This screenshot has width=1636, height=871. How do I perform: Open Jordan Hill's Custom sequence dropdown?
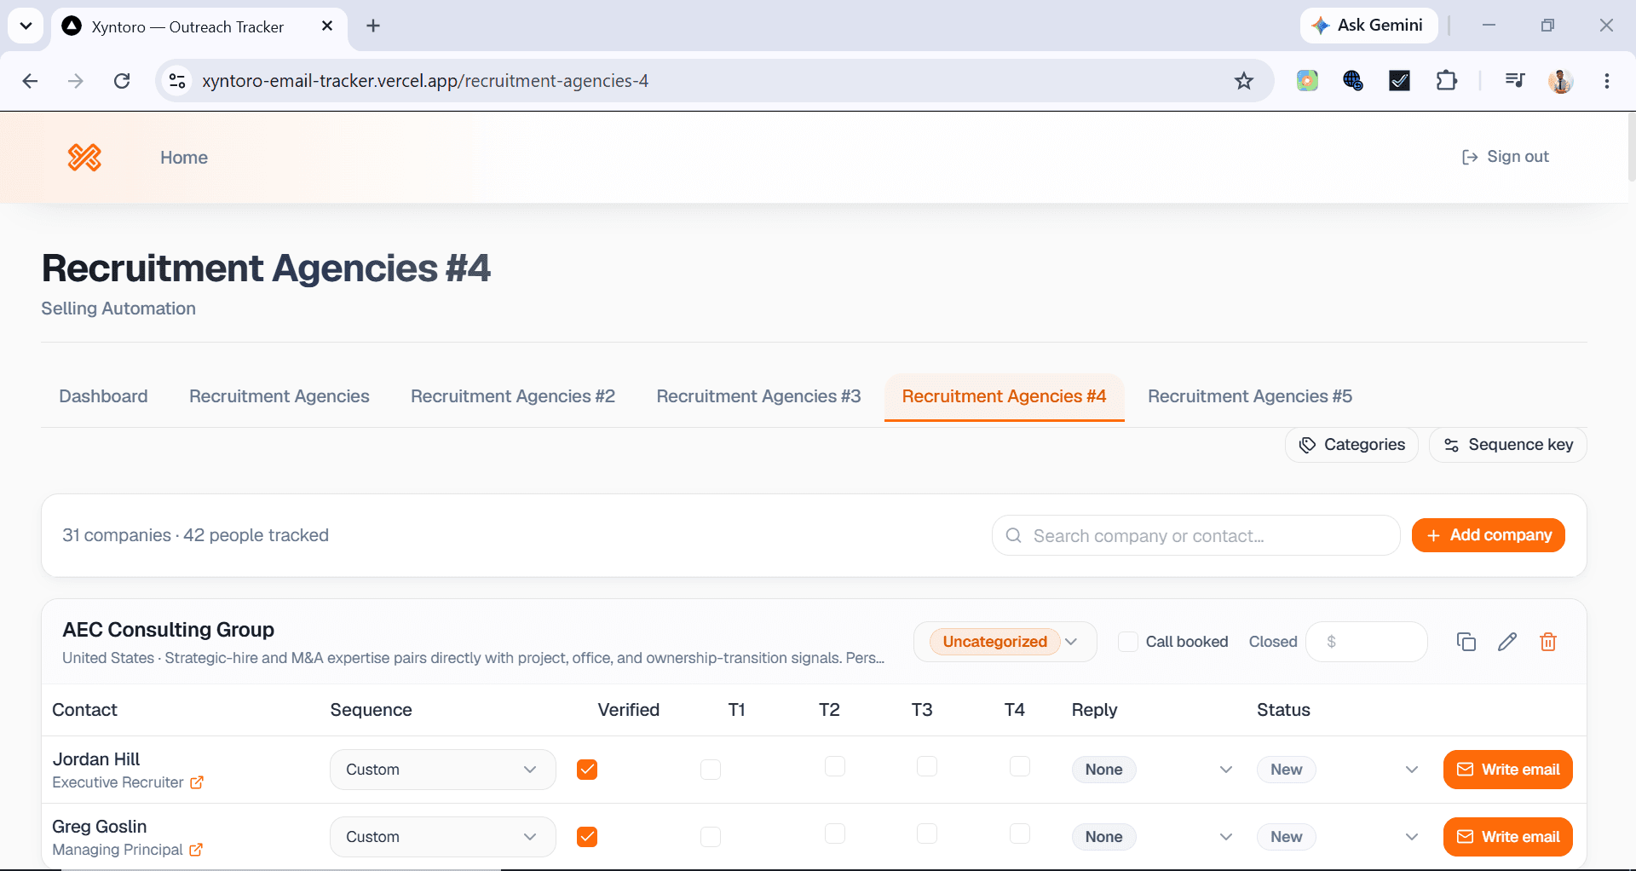click(x=443, y=770)
